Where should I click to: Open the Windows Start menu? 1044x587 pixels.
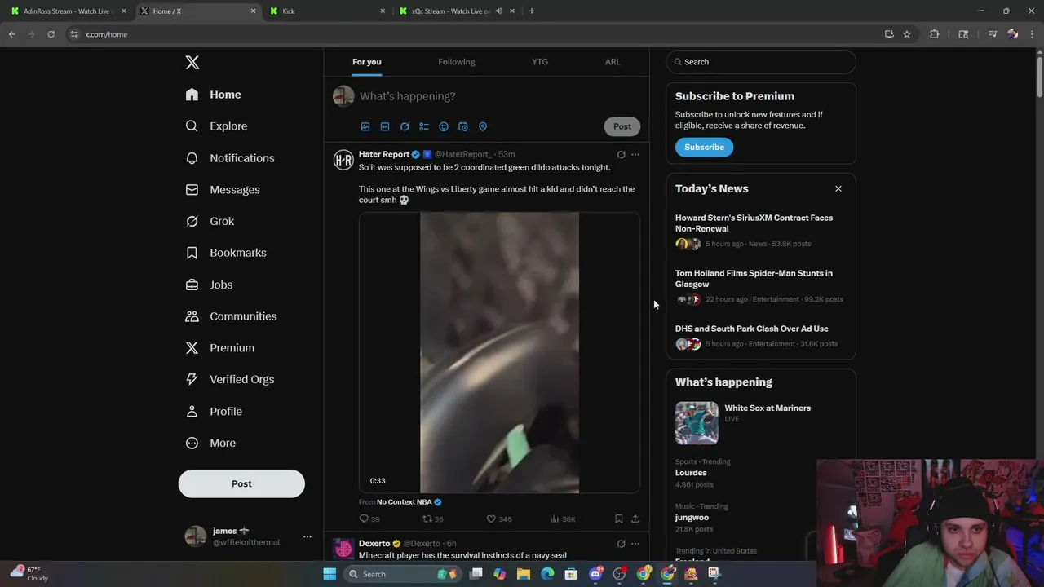[x=330, y=574]
